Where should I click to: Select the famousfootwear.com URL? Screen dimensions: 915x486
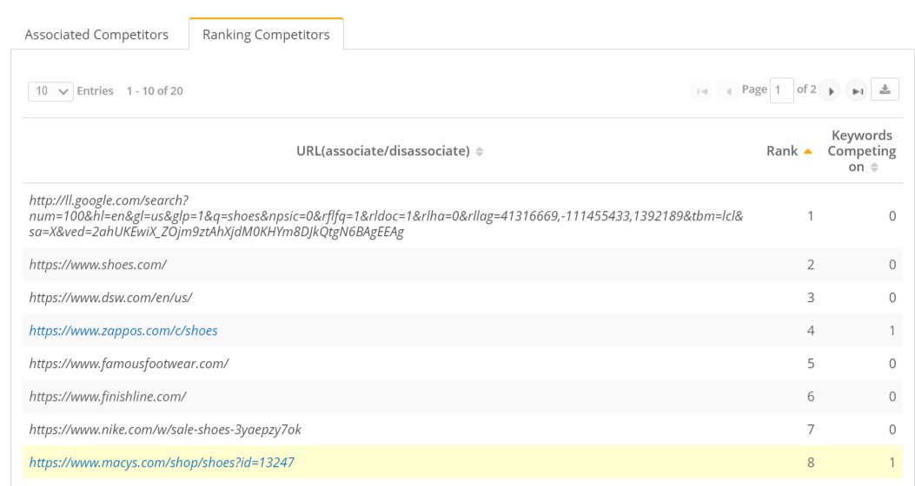coord(129,364)
